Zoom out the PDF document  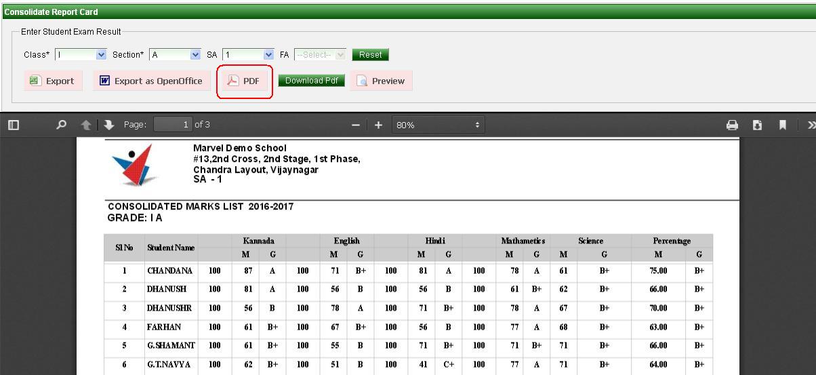click(356, 125)
